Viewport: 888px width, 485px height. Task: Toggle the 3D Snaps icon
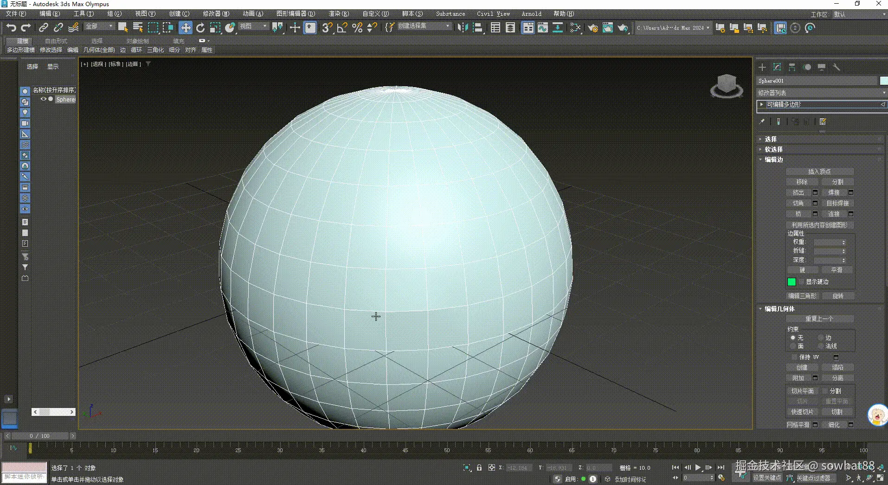pos(327,28)
